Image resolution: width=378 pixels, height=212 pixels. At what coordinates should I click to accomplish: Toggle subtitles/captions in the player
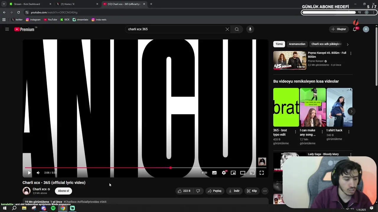[214, 173]
